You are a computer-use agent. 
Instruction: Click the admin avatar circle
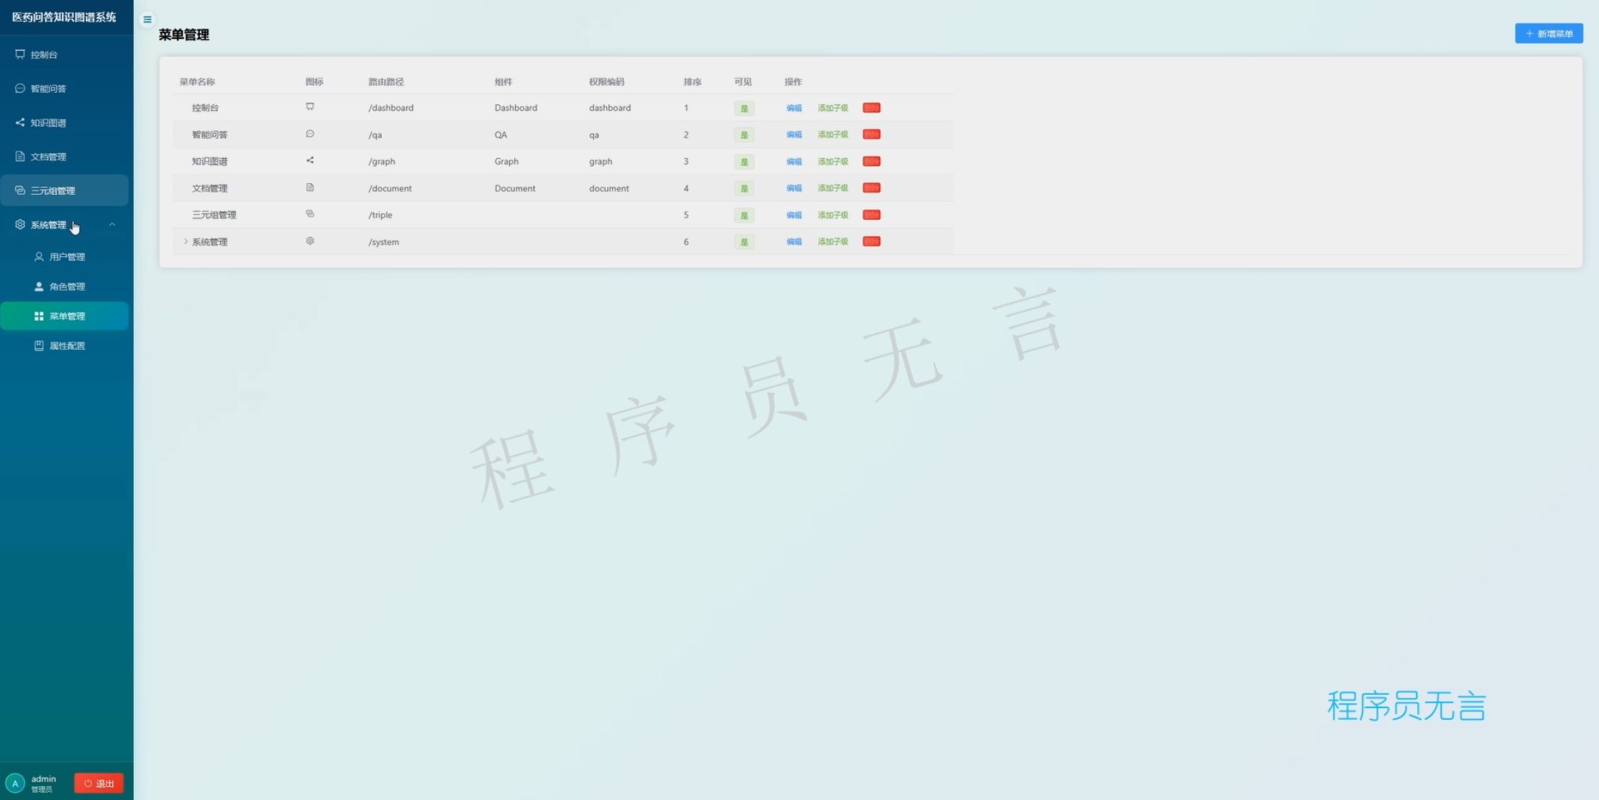[x=15, y=783]
